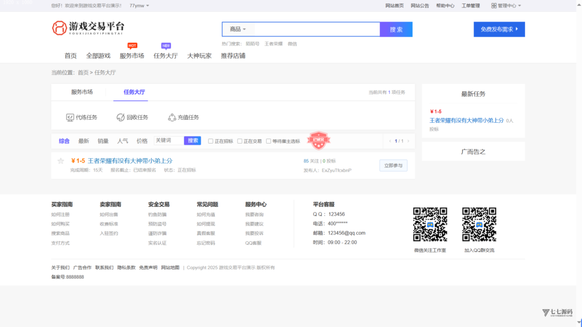Click hot search term 微信
The width and height of the screenshot is (582, 327).
[292, 44]
